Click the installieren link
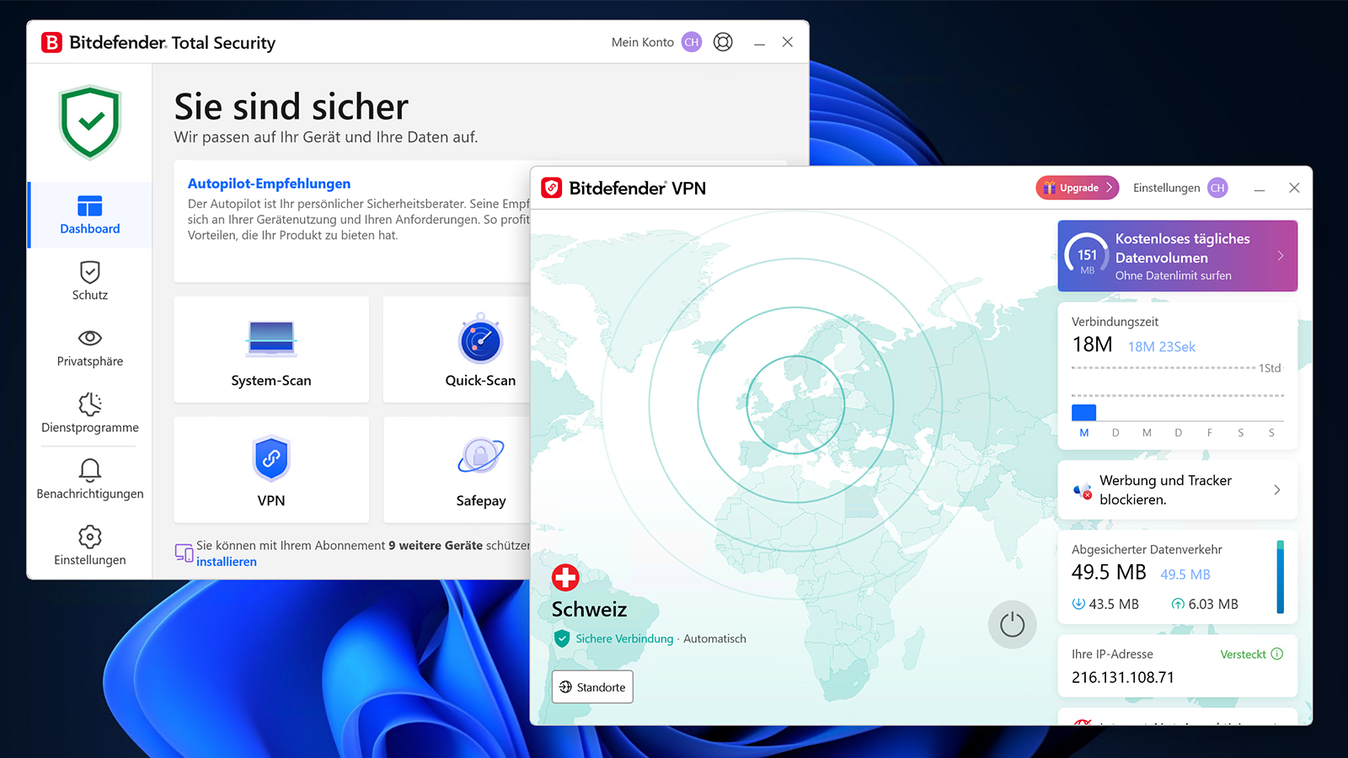This screenshot has height=758, width=1348. (227, 562)
